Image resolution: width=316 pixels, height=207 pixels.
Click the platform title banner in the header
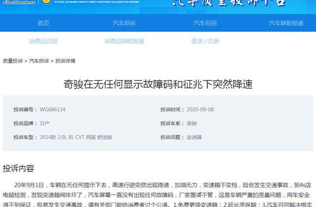(x=229, y=3)
